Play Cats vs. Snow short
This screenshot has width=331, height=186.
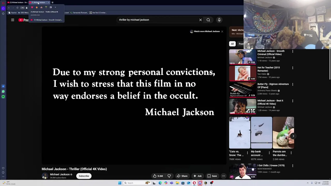(240, 133)
